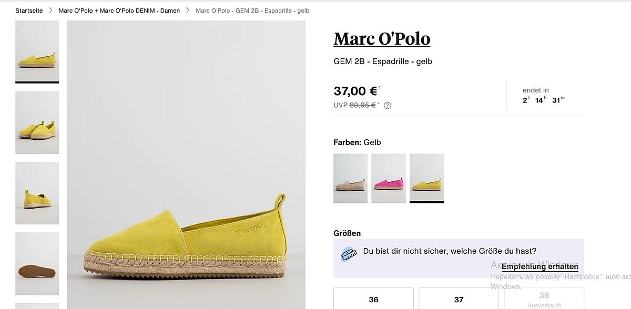Click the "endet in" countdown timer
This screenshot has height=309, width=631.
tap(544, 96)
